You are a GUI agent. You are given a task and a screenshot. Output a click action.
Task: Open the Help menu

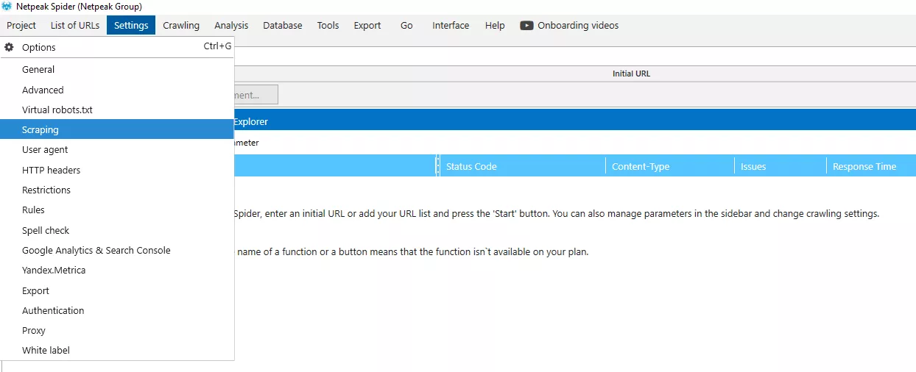click(x=495, y=25)
